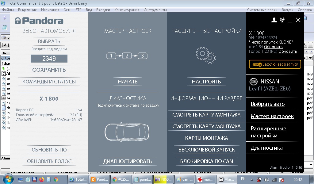Click the 1-2-3 steps wizard graphic

pos(127,56)
